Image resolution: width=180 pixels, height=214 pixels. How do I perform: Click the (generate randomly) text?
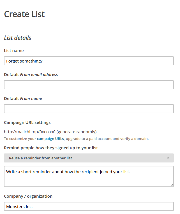(x=77, y=132)
